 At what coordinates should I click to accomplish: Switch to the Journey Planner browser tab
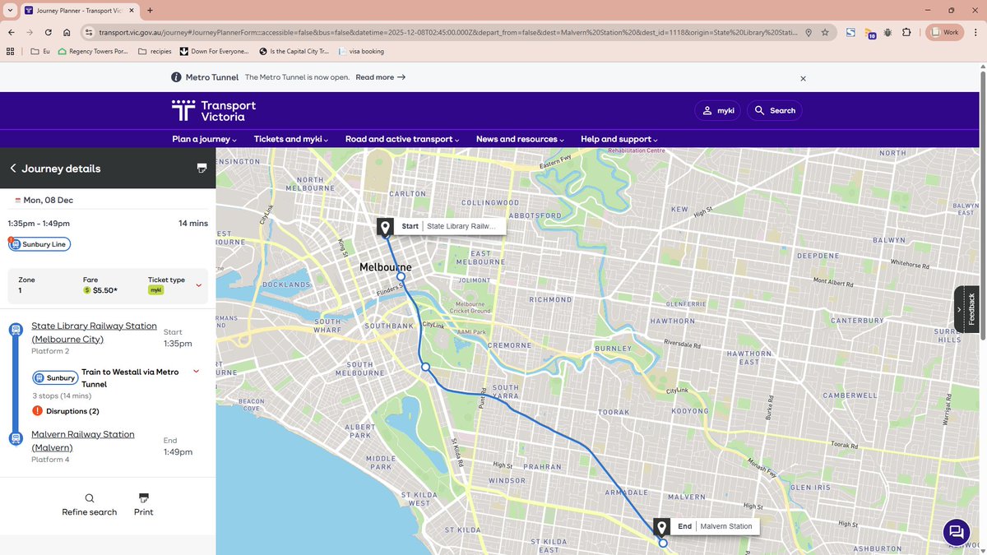(81, 10)
